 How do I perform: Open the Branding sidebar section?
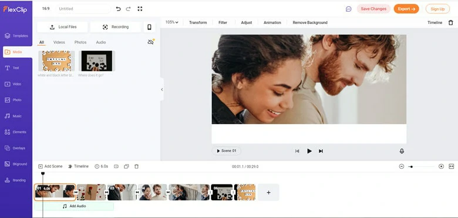(15, 180)
